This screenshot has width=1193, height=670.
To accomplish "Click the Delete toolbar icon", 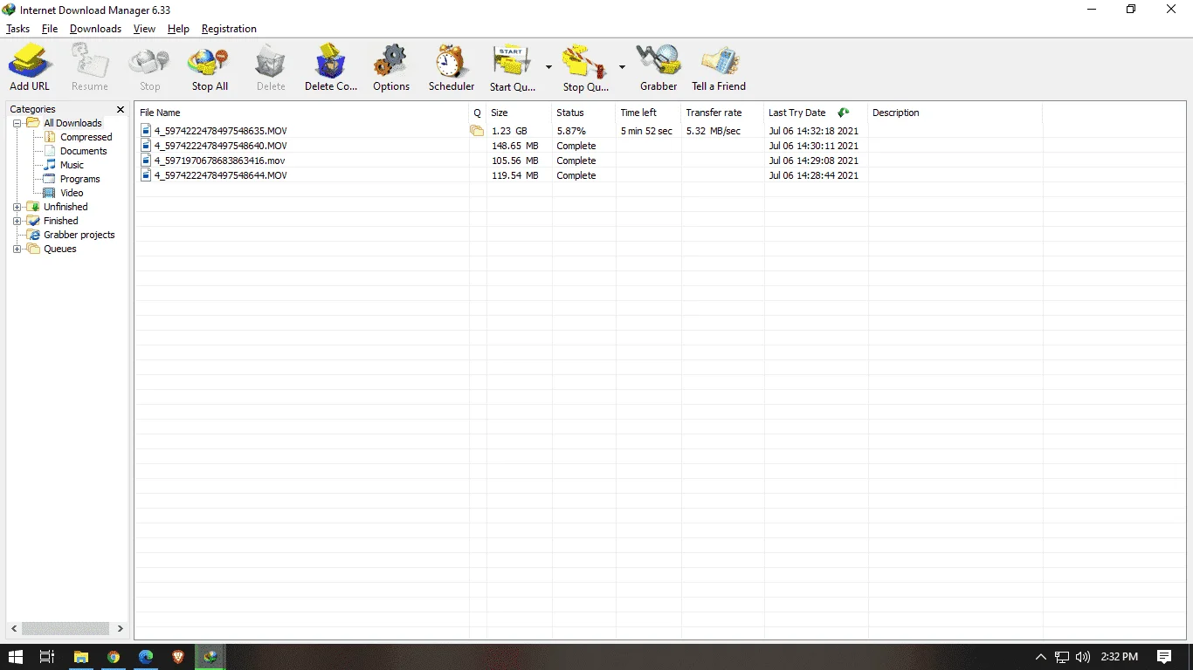I will click(271, 61).
